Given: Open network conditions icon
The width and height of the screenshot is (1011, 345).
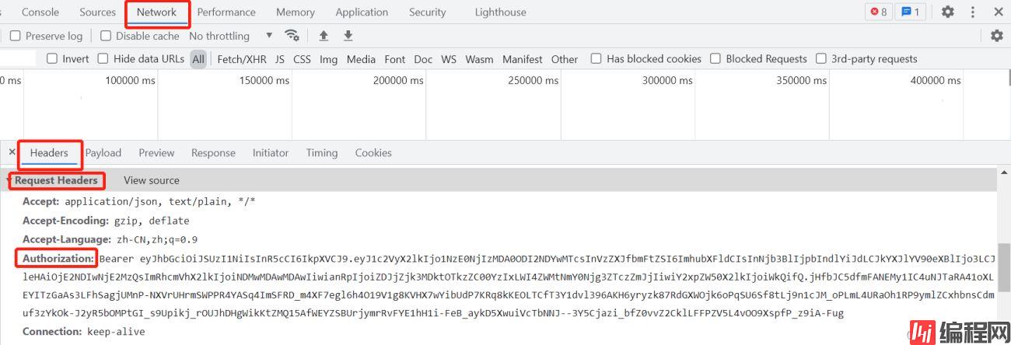Looking at the screenshot, I should (292, 36).
